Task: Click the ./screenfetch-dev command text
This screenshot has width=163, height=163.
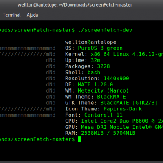Action: pyautogui.click(x=105, y=30)
